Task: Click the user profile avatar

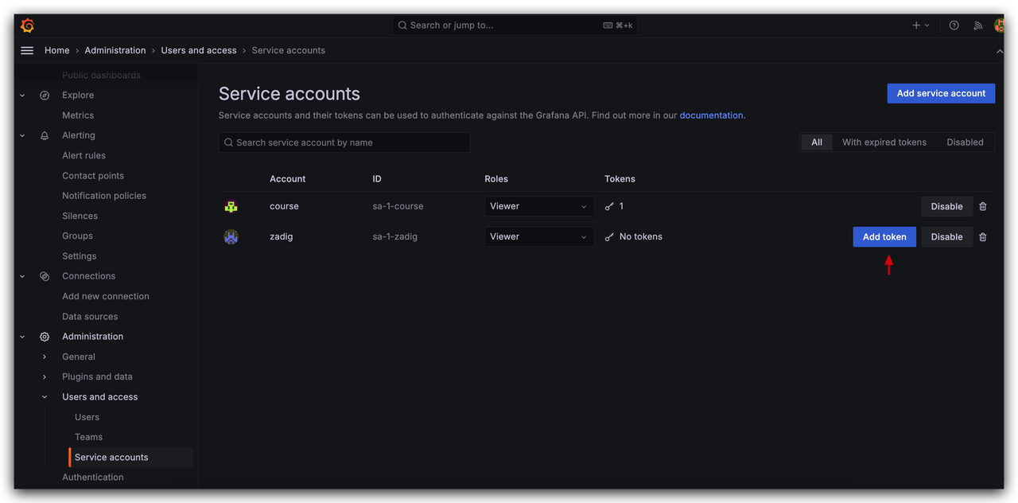Action: pos(999,25)
